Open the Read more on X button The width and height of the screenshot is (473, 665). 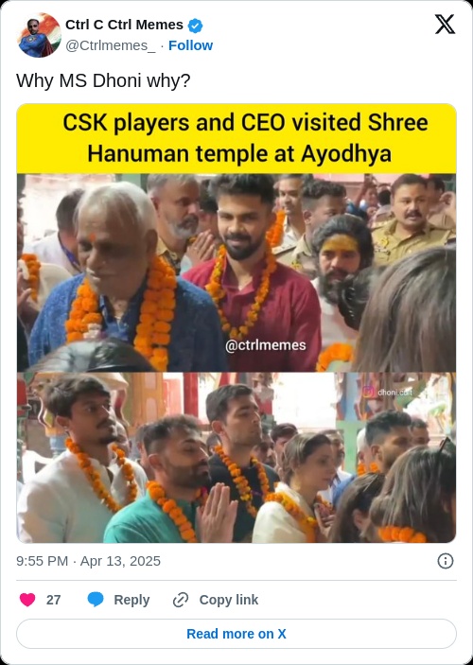point(236,634)
